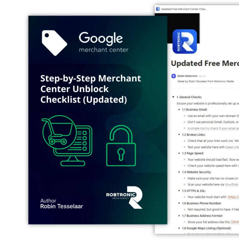Image resolution: width=239 pixels, height=239 pixels.
Task: Click the Google merchant center wordmark
Action: 103,43
